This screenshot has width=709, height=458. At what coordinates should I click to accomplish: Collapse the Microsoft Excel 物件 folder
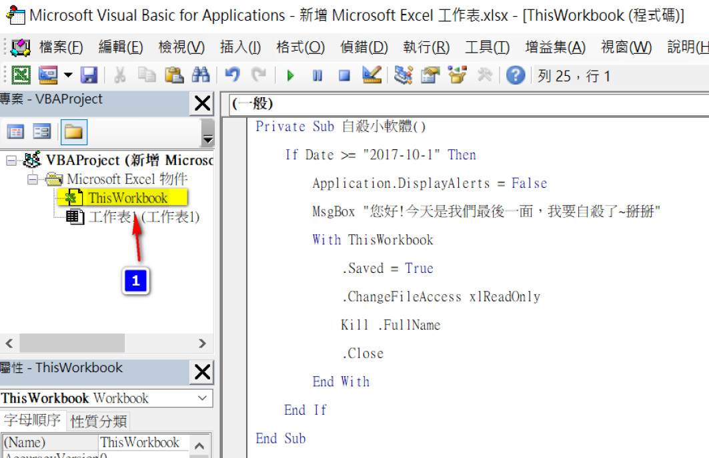[33, 180]
